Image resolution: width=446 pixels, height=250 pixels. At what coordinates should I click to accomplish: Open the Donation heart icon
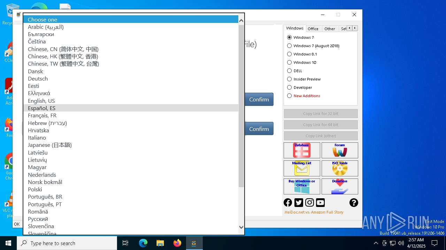click(x=340, y=186)
